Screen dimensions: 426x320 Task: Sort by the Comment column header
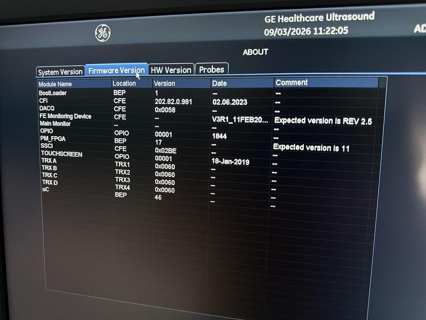(x=292, y=82)
